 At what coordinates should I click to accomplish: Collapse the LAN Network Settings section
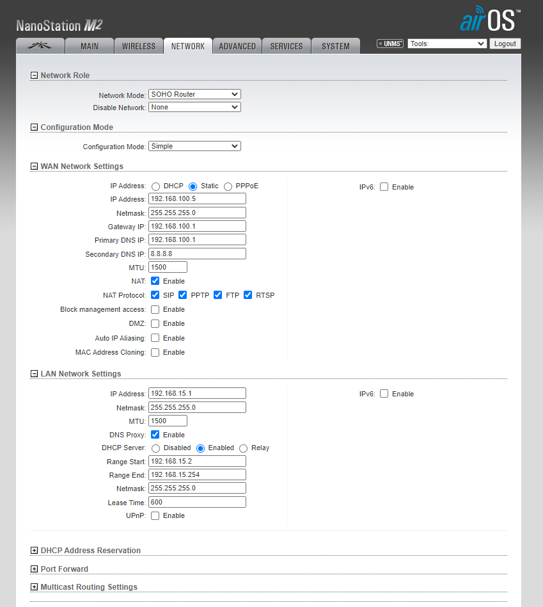tap(34, 374)
